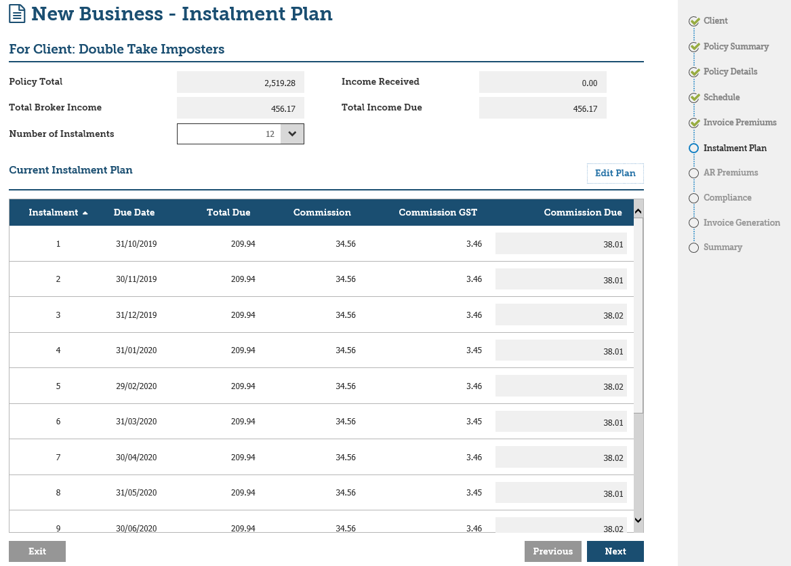Click the Previous button
The width and height of the screenshot is (791, 566).
coord(552,551)
